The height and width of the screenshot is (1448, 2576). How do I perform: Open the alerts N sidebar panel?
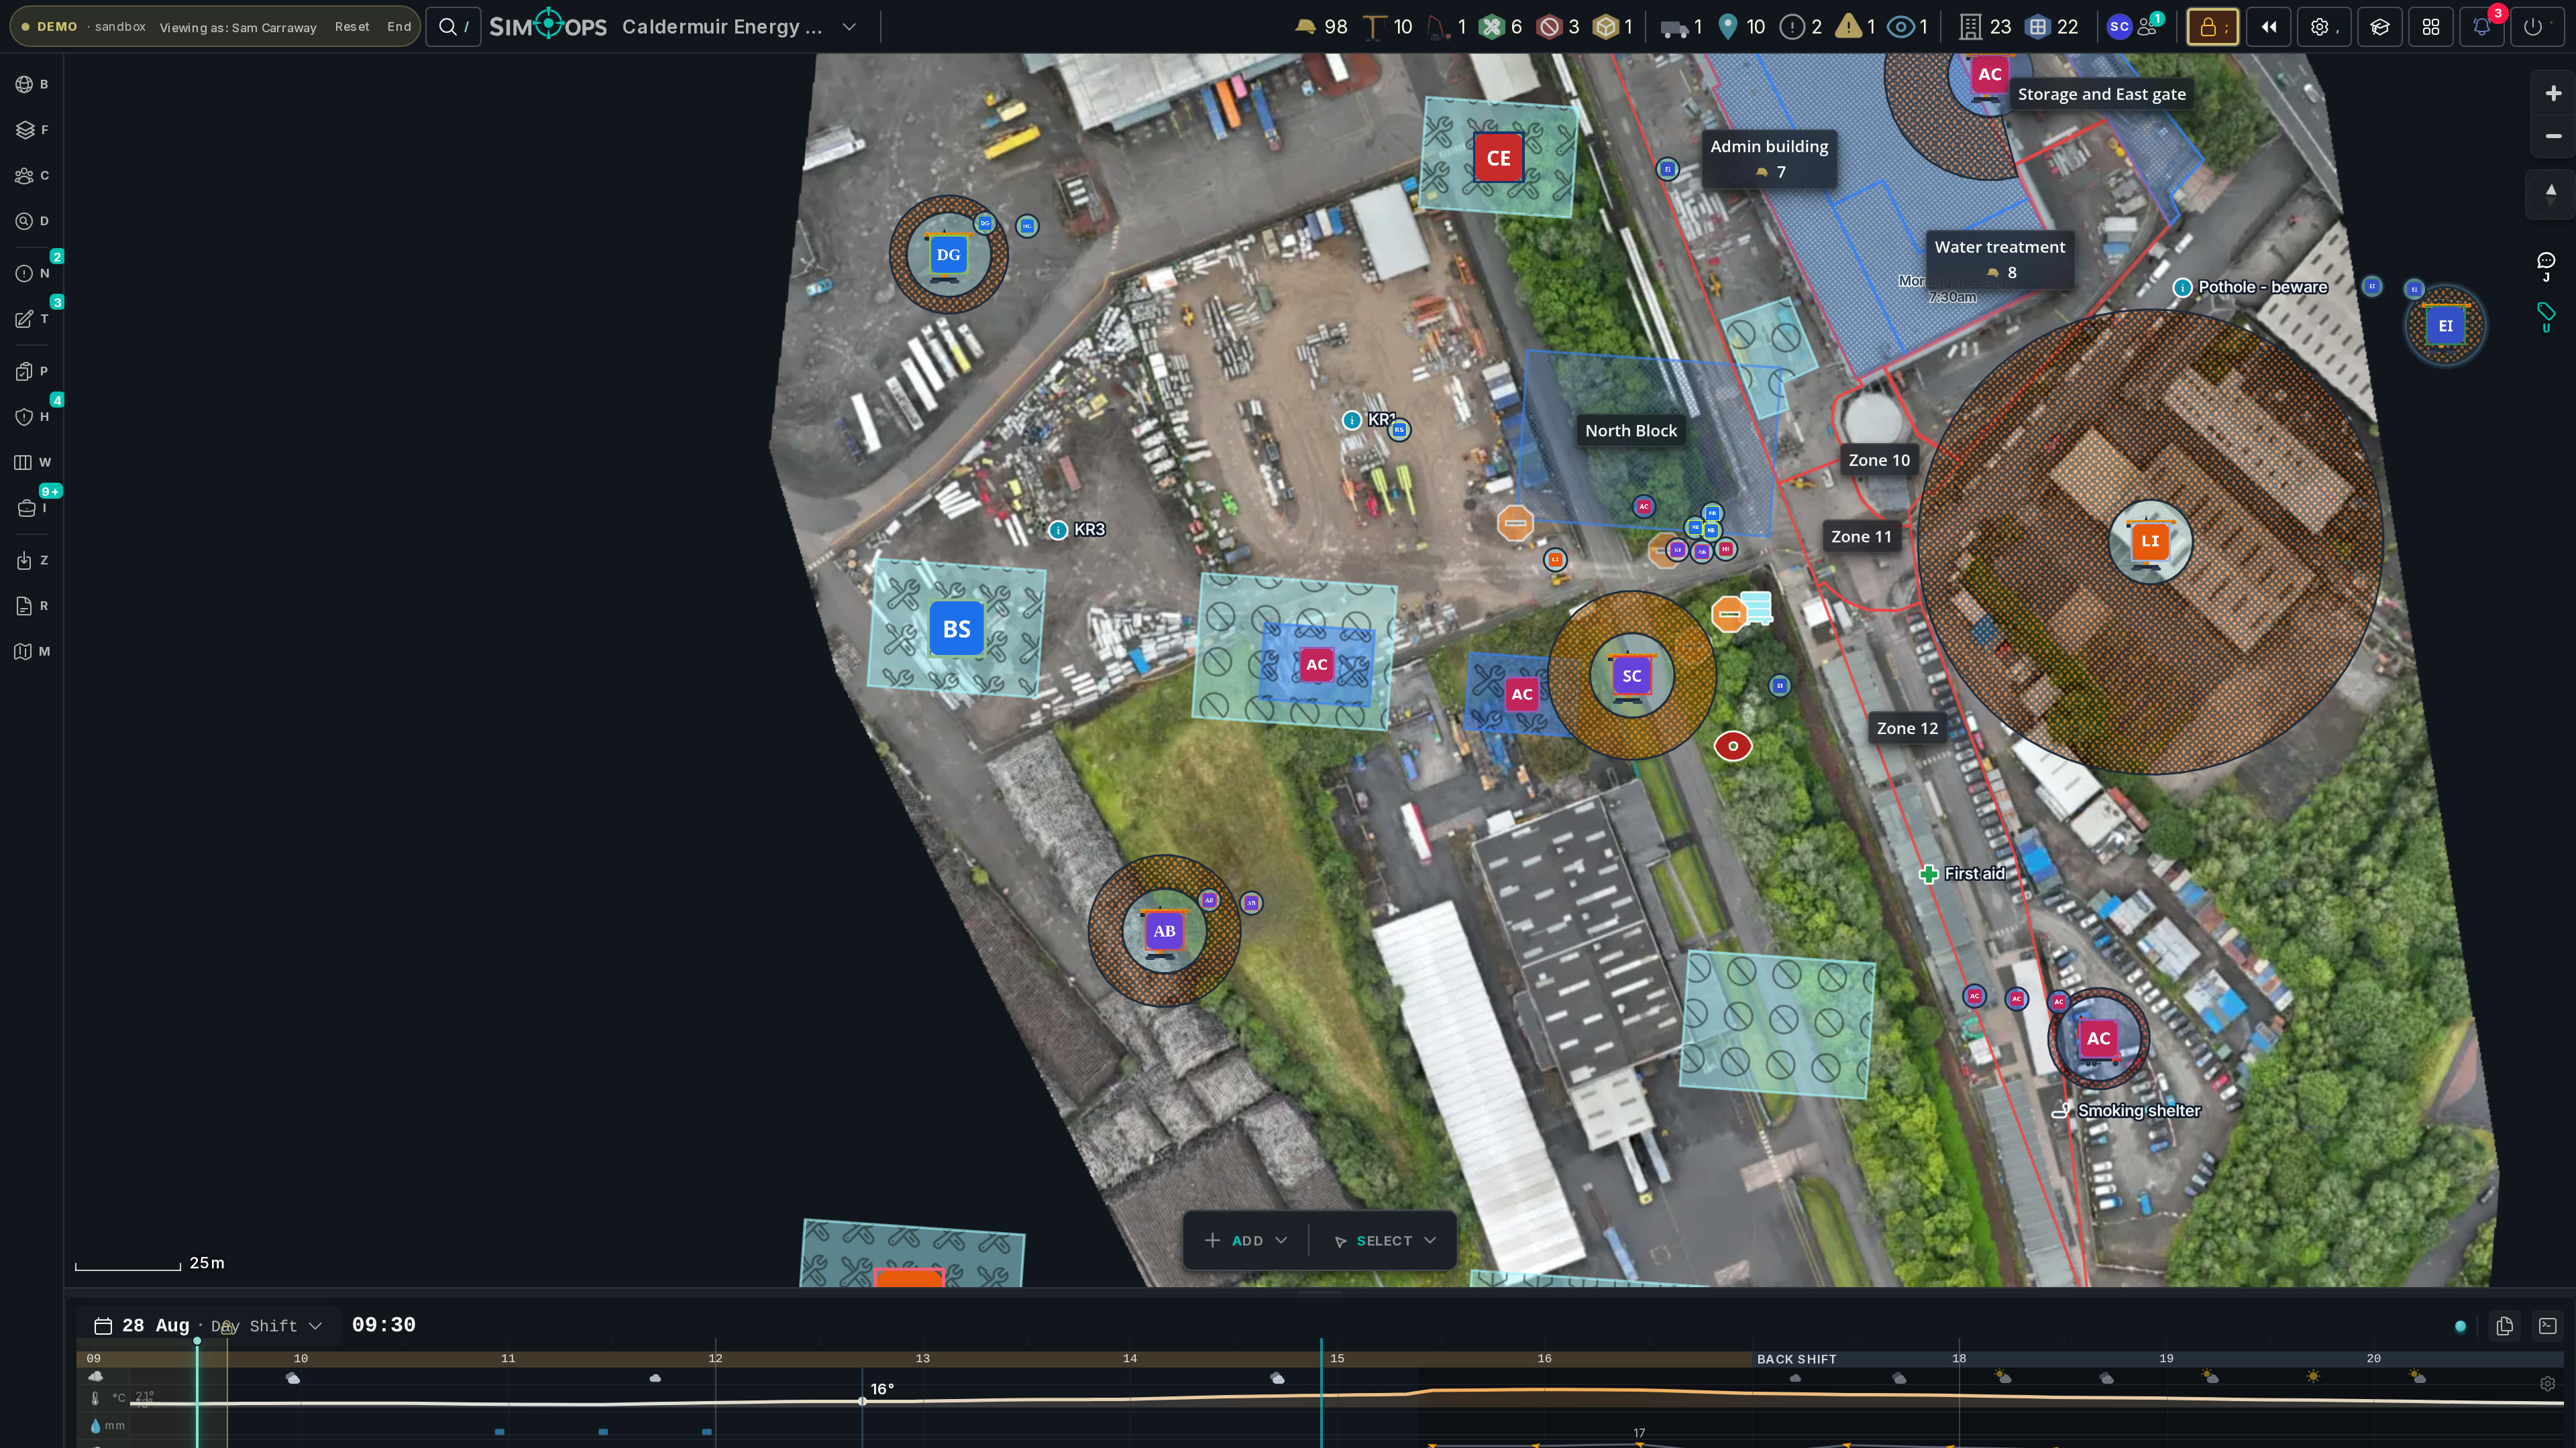(32, 273)
